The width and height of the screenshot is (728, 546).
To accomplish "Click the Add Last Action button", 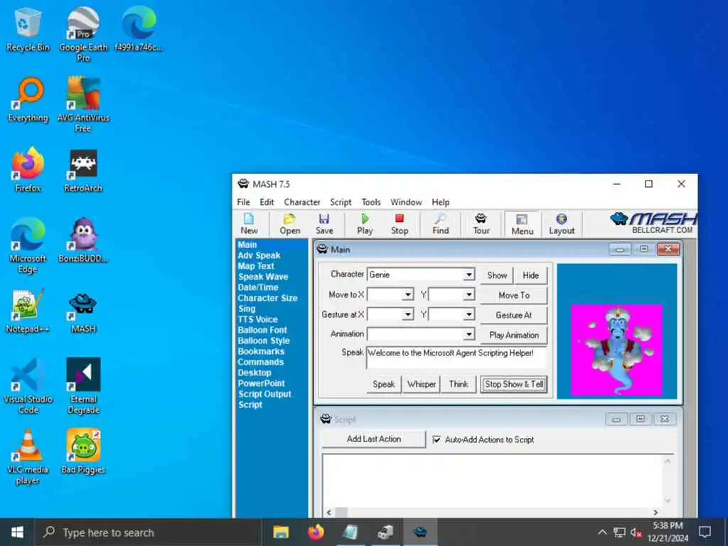I will point(374,439).
